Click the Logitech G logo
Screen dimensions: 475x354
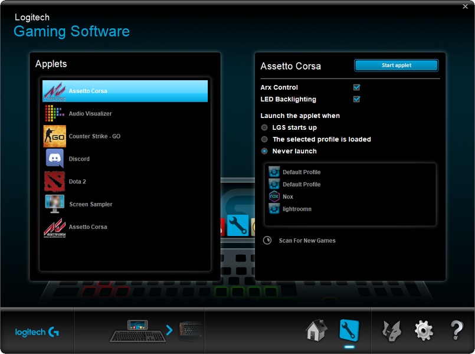pos(37,332)
